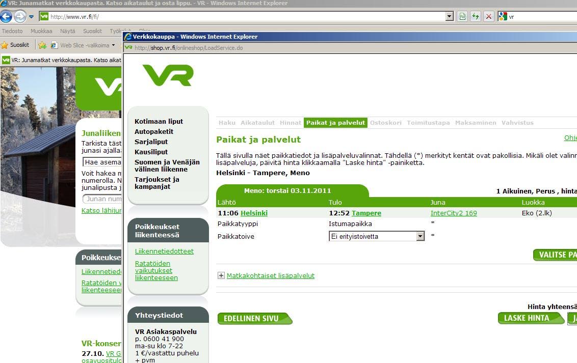Viewport: 577px width, 363px height.
Task: Open the Muokkaa menu
Action: point(41,31)
